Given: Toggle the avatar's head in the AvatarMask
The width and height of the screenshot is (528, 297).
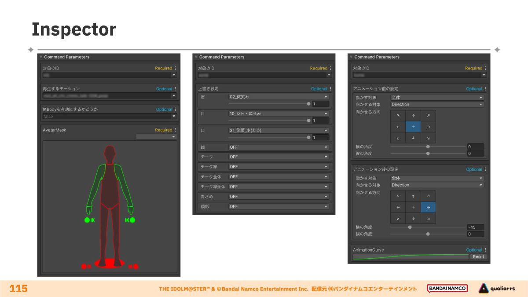Looking at the screenshot, I should [x=109, y=154].
